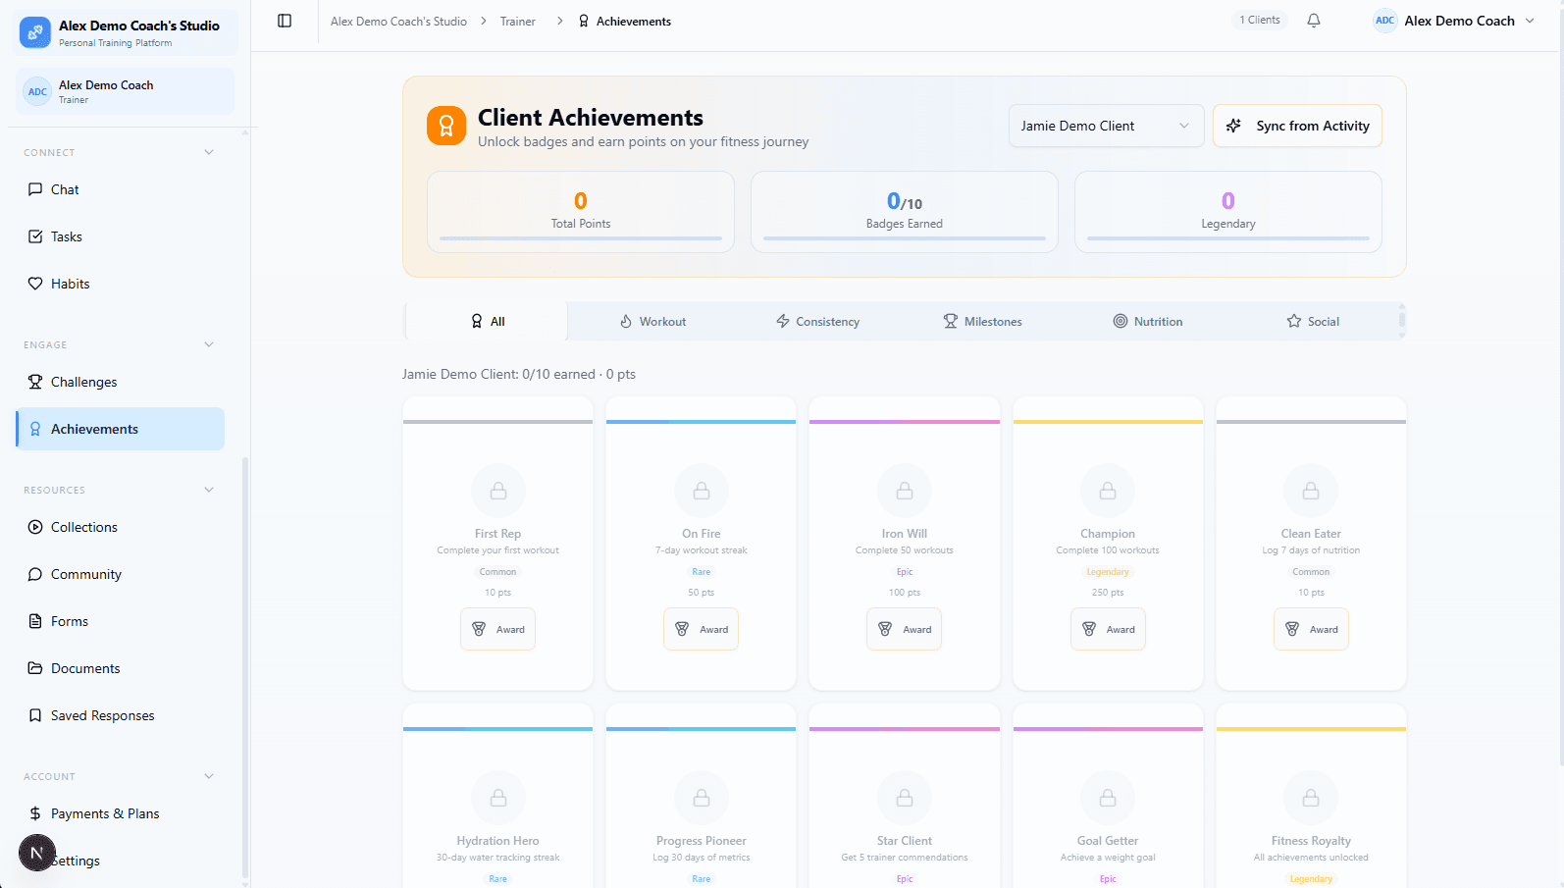The width and height of the screenshot is (1564, 888).
Task: Click the Tasks checkbox icon in sidebar
Action: 35,236
